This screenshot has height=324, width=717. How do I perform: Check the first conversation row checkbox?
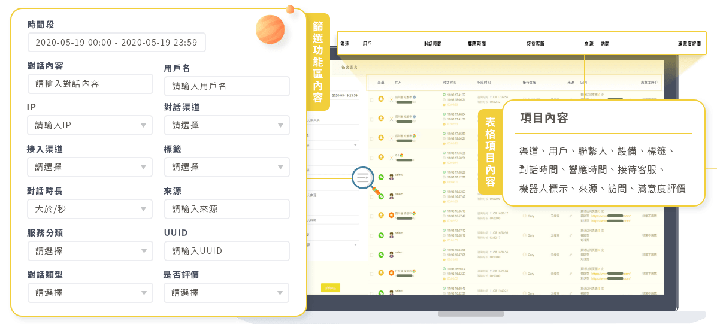371,99
